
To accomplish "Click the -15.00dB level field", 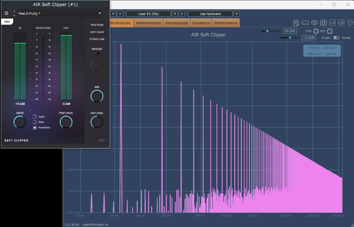I will click(309, 38).
